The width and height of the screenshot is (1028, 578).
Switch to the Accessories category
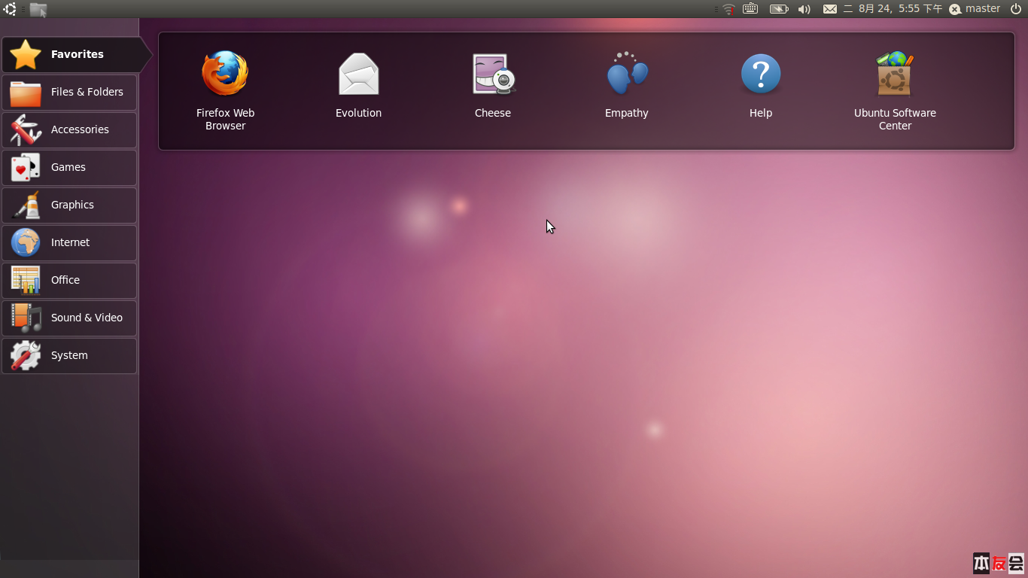click(69, 129)
